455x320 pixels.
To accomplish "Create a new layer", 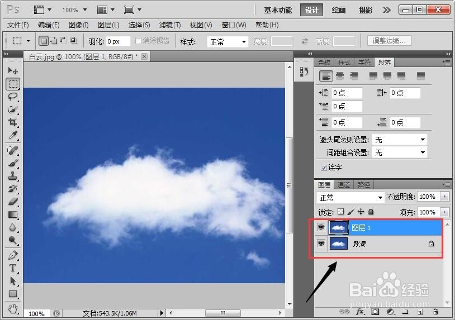I will click(420, 312).
